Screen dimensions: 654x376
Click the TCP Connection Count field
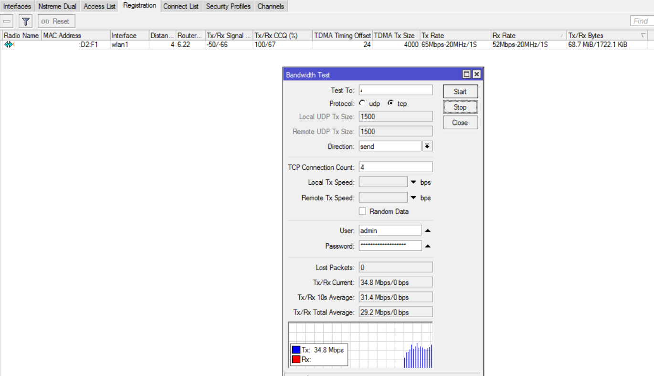click(396, 167)
